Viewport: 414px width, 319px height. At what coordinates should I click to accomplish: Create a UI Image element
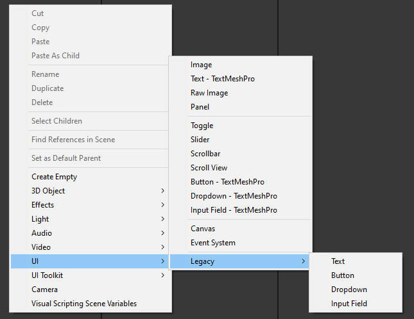tap(201, 65)
